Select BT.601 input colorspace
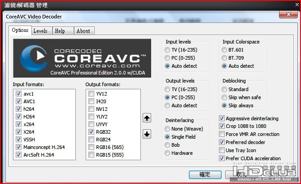The width and height of the screenshot is (301, 184). coord(224,50)
